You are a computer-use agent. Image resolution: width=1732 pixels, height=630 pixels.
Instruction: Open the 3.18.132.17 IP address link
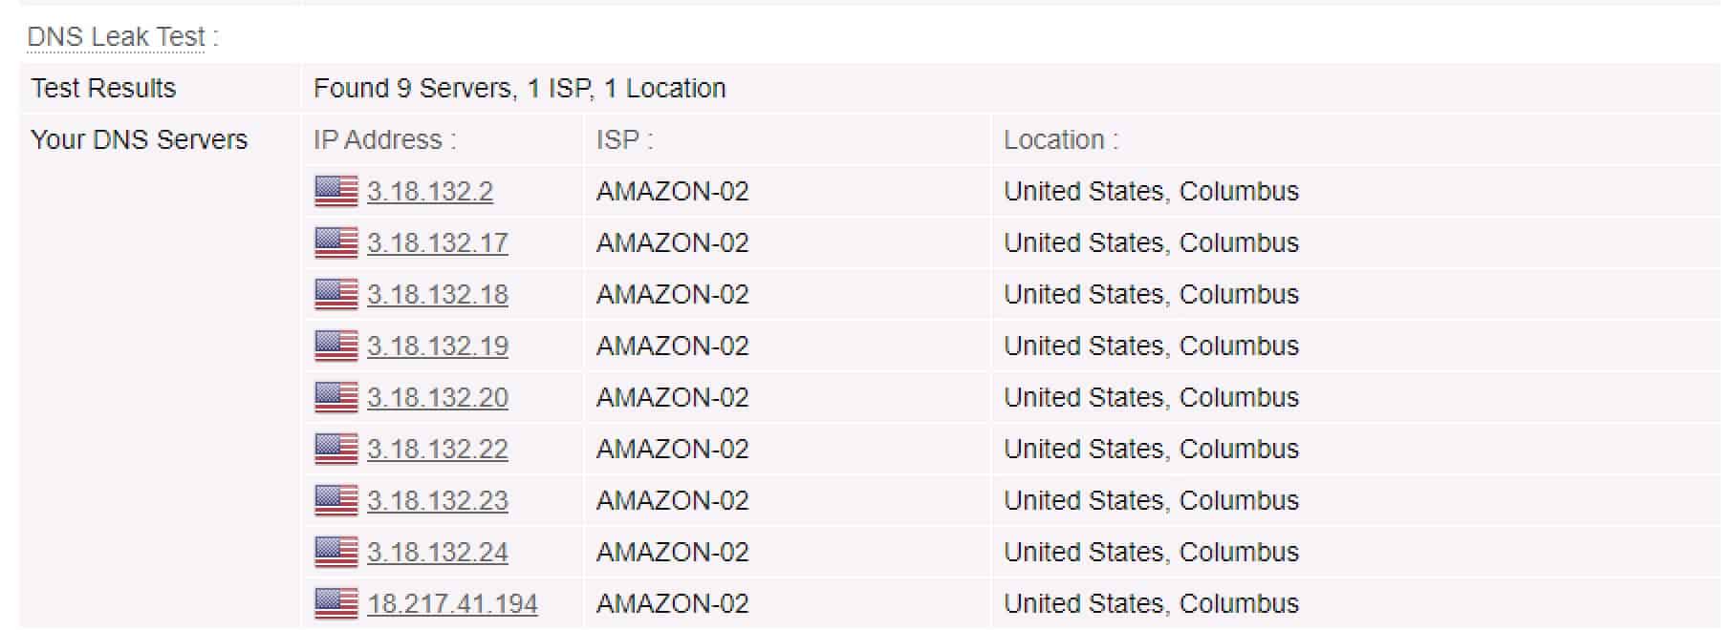tap(438, 242)
